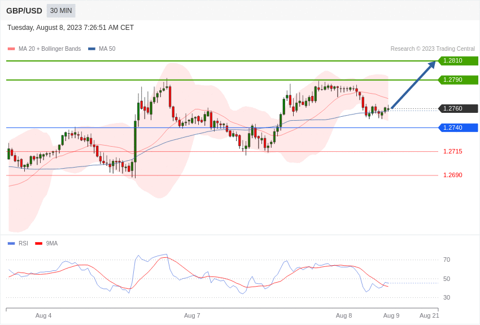Click the 1.2760 current price tag

click(458, 108)
